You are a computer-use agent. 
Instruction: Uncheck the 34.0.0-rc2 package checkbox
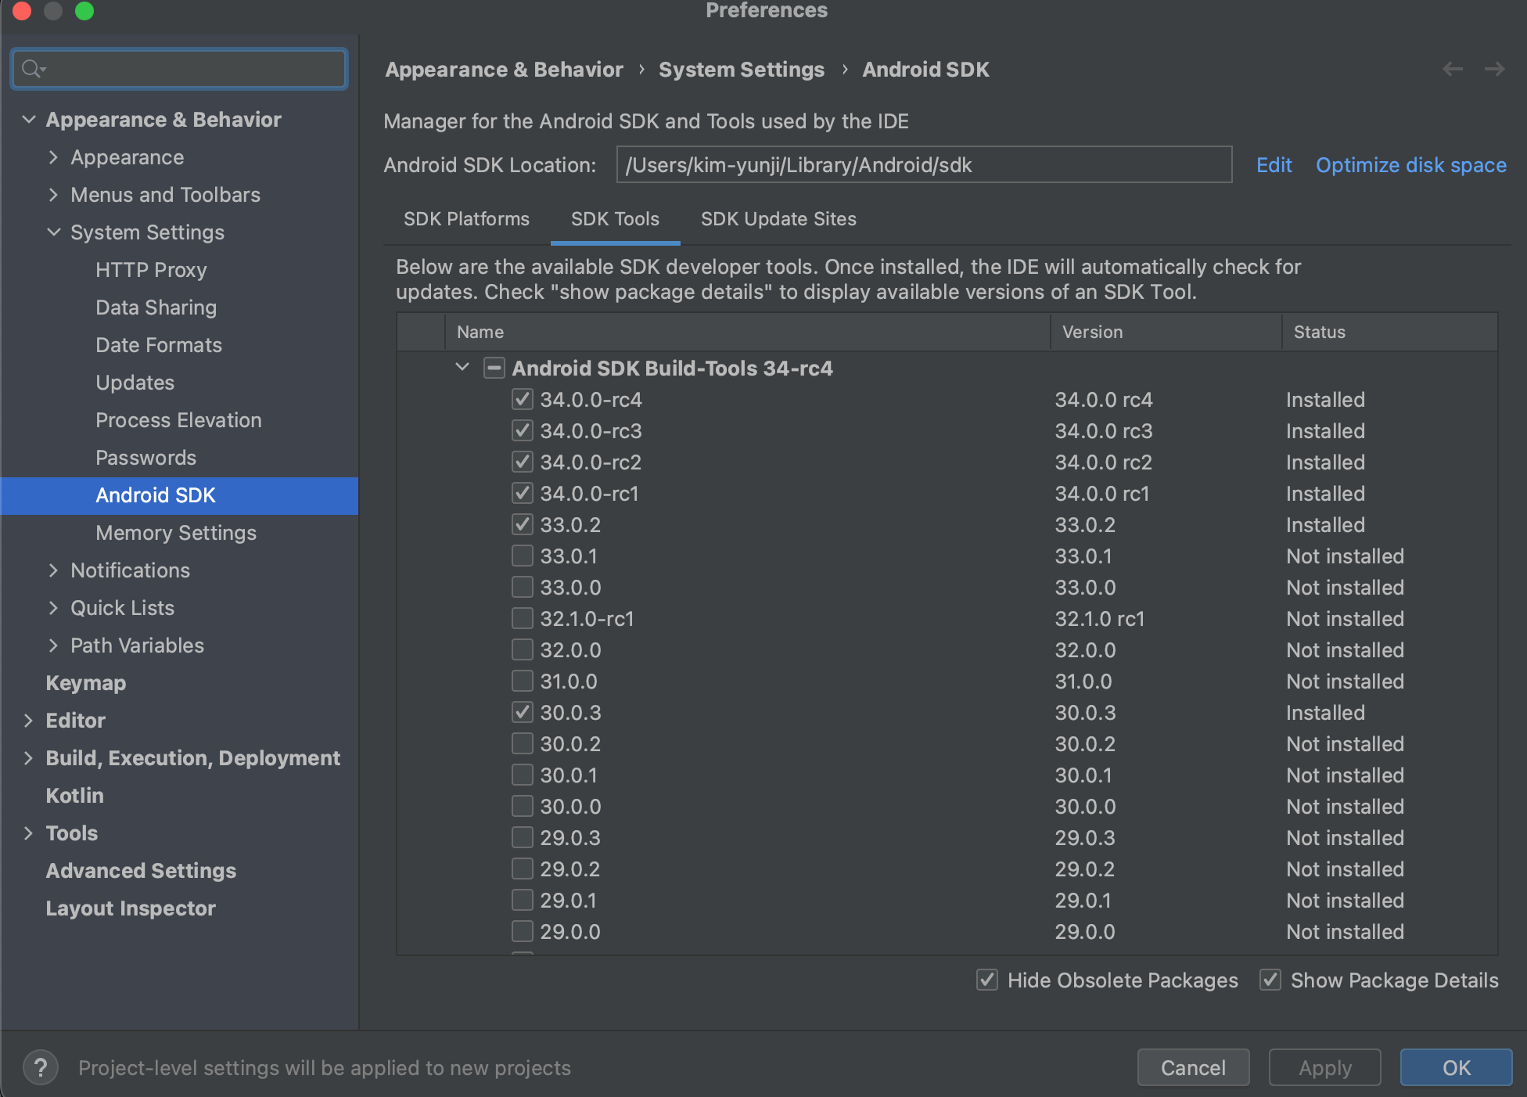click(x=523, y=462)
